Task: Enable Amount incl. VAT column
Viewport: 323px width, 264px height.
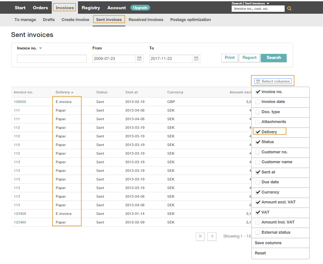Action: point(258,222)
